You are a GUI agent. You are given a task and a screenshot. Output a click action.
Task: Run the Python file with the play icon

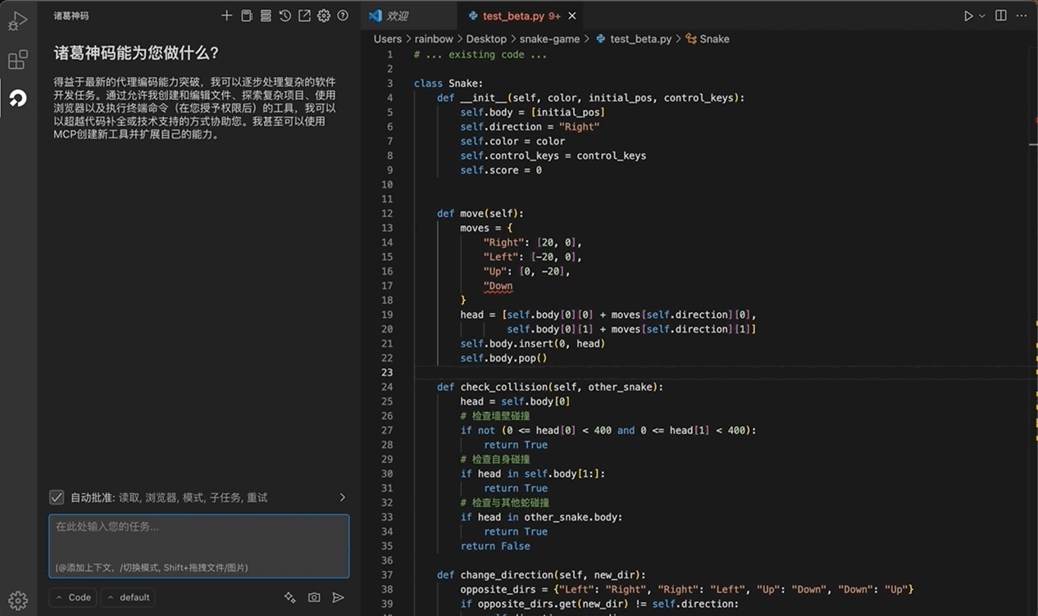968,16
